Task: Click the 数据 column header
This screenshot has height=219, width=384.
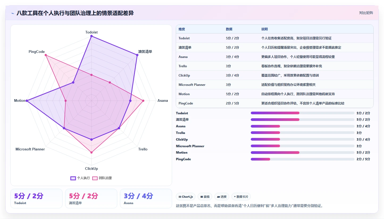Action: click(x=229, y=29)
